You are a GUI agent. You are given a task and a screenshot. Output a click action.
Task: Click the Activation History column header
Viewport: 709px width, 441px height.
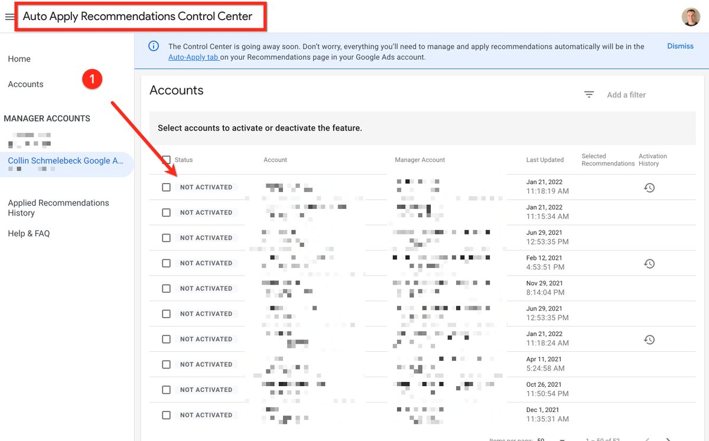[653, 160]
